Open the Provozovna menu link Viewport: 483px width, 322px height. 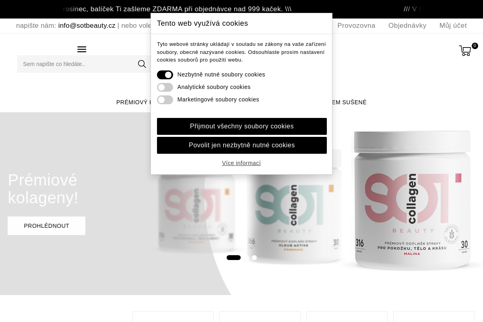[x=356, y=26]
